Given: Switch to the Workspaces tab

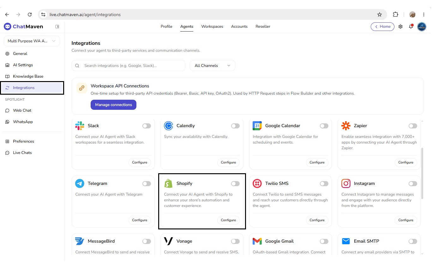Looking at the screenshot, I should 212,27.
